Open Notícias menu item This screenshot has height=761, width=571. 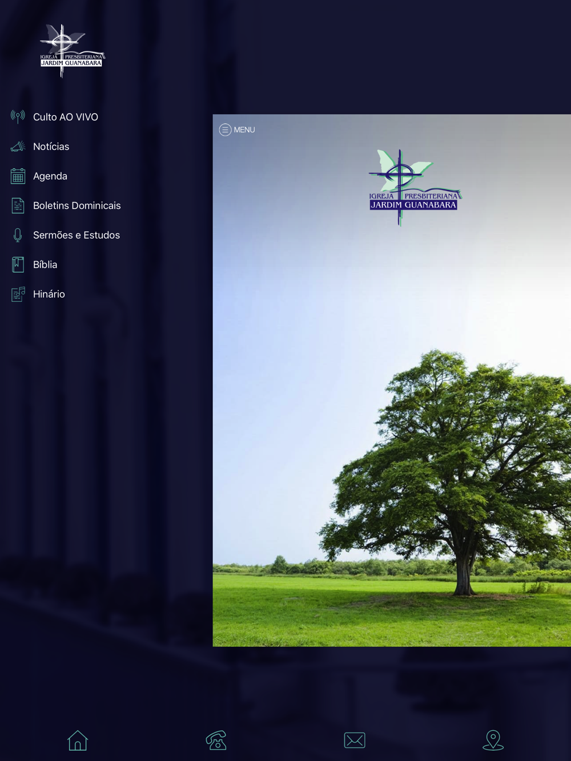51,147
